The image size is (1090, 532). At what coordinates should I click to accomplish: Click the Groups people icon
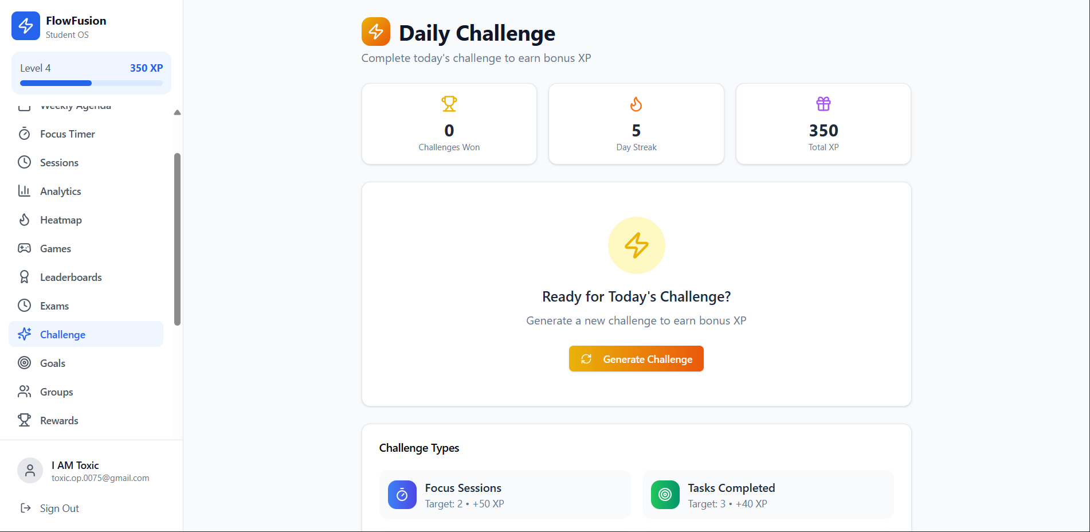[x=24, y=392]
